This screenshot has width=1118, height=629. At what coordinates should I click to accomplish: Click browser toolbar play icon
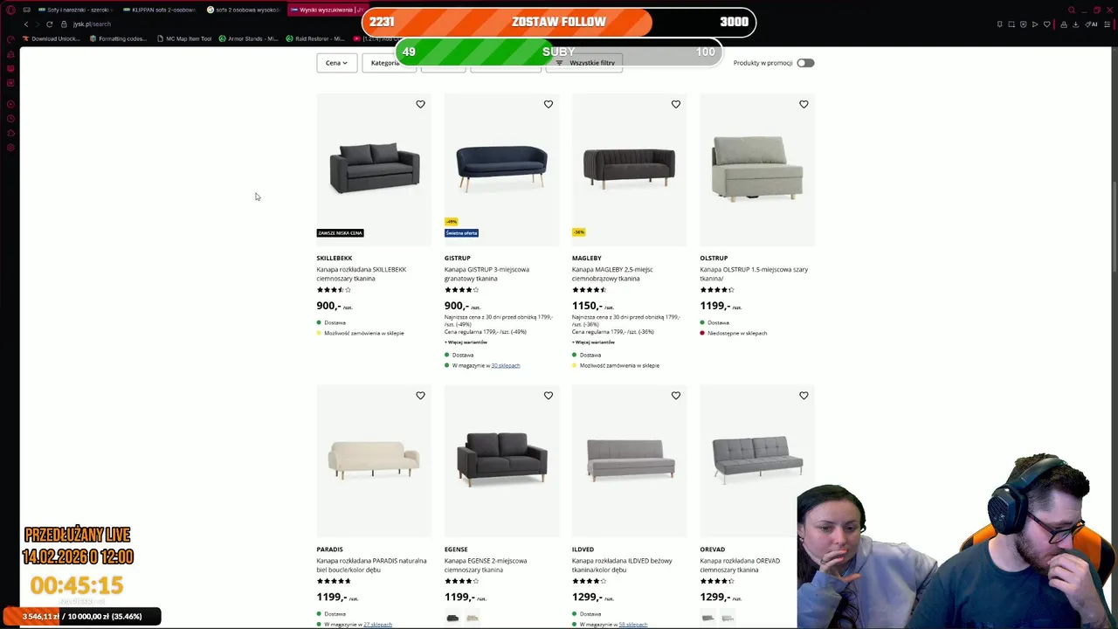(x=1035, y=24)
